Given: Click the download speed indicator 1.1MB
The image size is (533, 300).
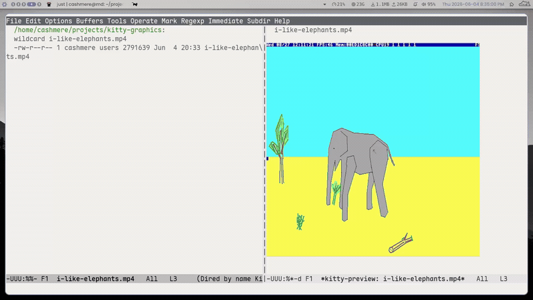Looking at the screenshot, I should pos(380,5).
